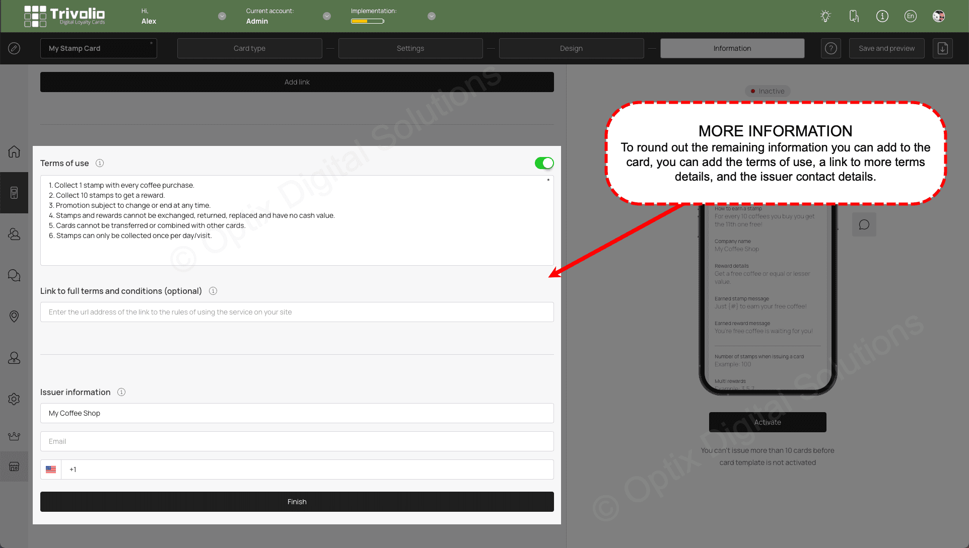Click the Save and preview button
The width and height of the screenshot is (969, 548).
point(886,48)
